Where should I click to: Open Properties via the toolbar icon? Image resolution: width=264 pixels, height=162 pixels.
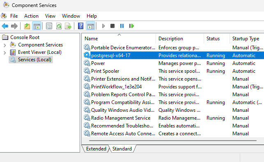click(49, 26)
